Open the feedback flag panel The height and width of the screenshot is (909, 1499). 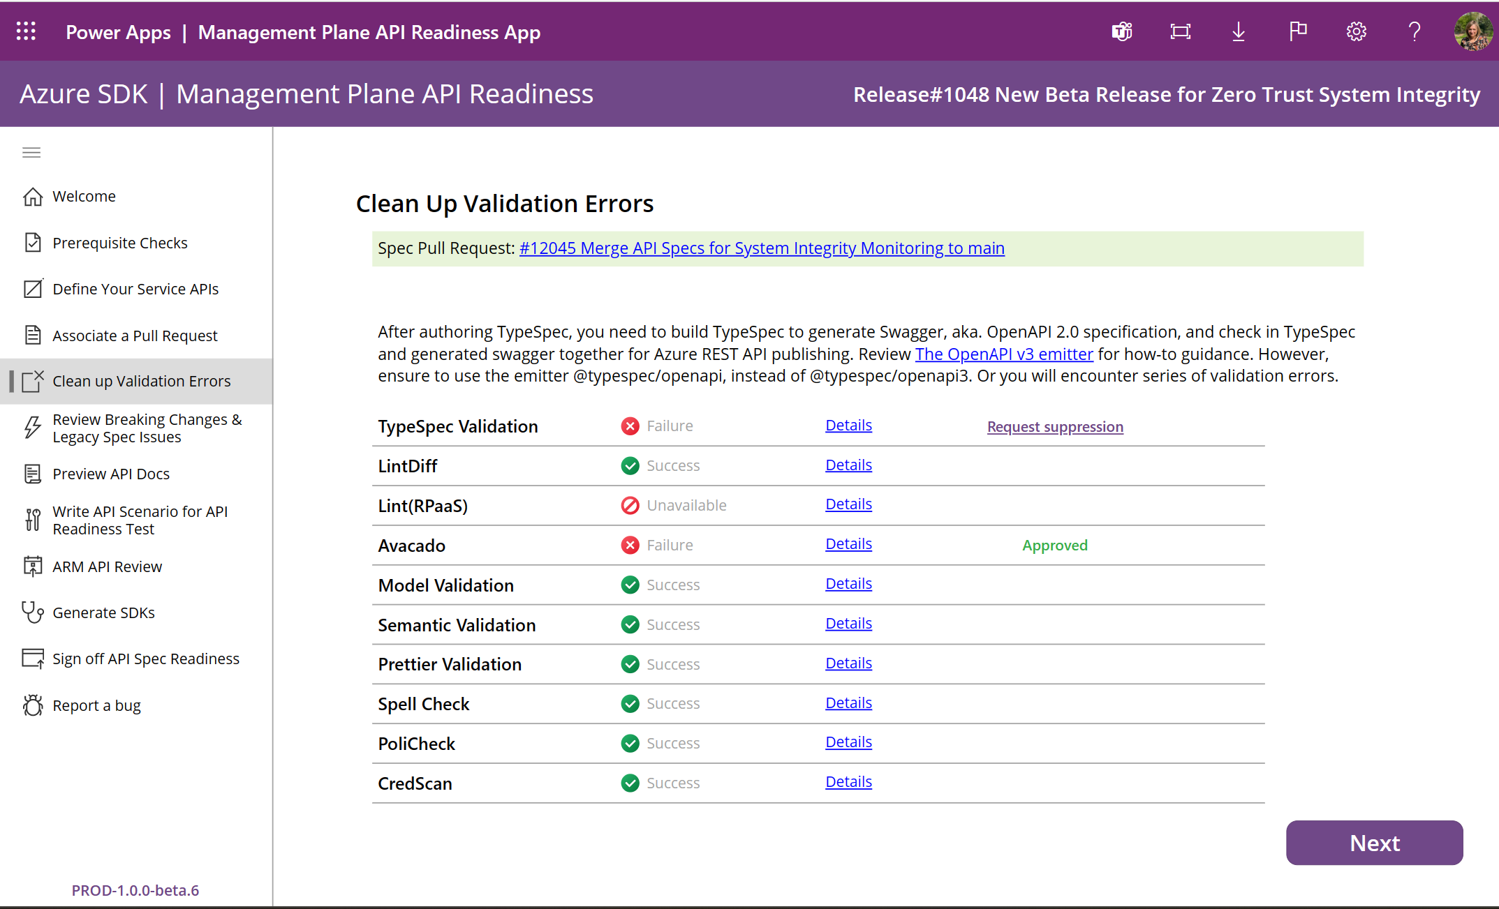tap(1298, 31)
